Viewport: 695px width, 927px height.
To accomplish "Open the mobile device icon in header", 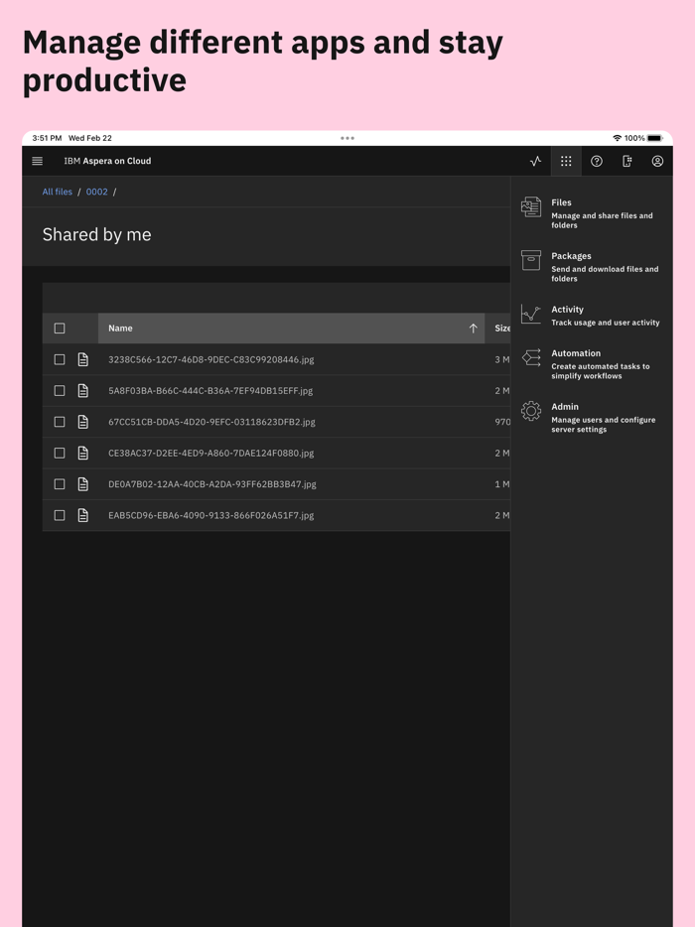I will 626,161.
